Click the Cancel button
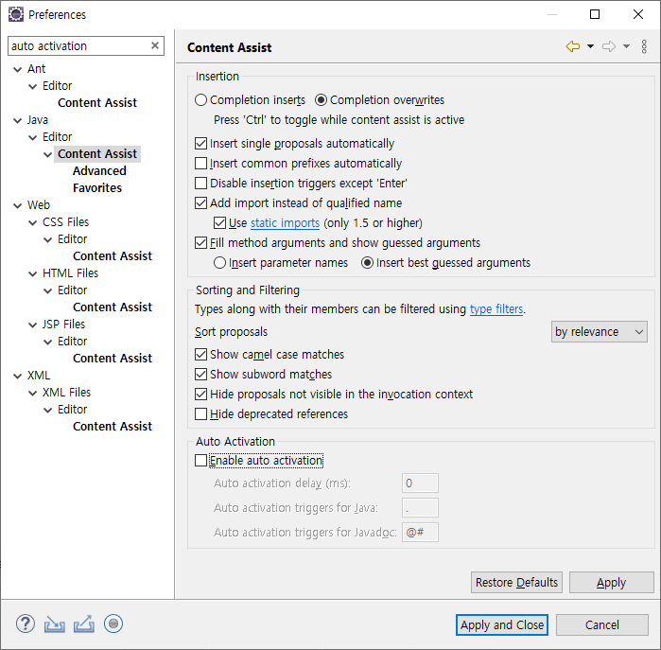The width and height of the screenshot is (661, 650). 602,624
